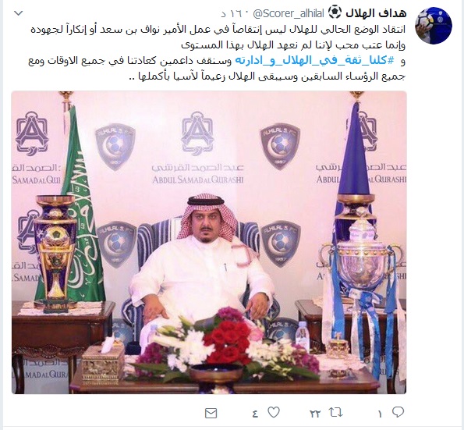Screen dimensions: 464x430
Task: Open the tweet timestamp ١٦ د
Action: 232,13
